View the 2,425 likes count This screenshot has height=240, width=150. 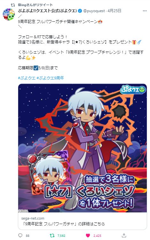97,236
